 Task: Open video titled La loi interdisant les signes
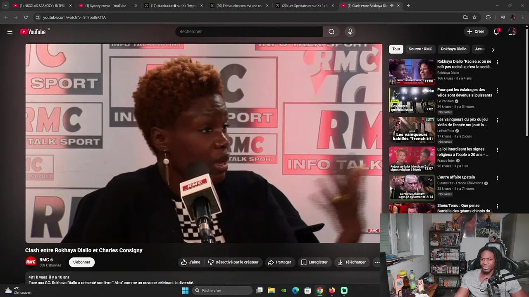pos(463,152)
